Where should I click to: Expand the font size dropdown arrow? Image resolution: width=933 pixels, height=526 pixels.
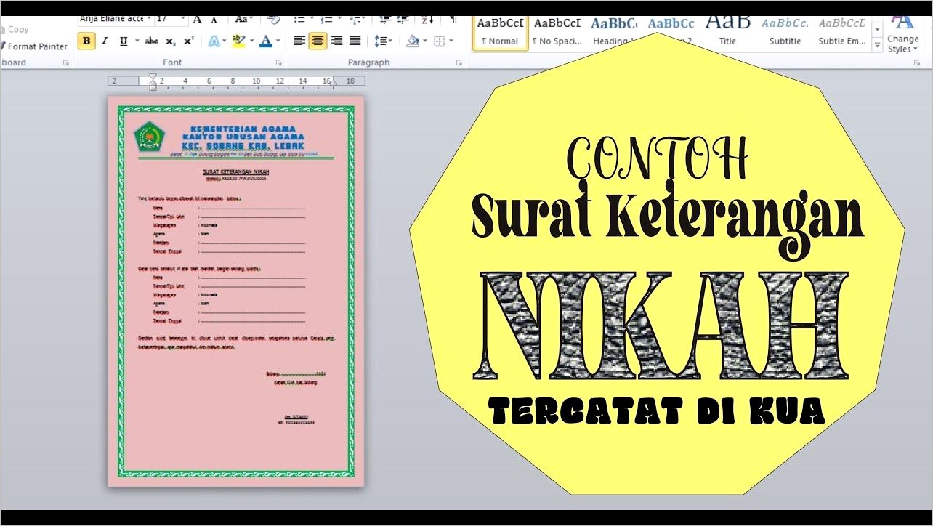point(183,19)
